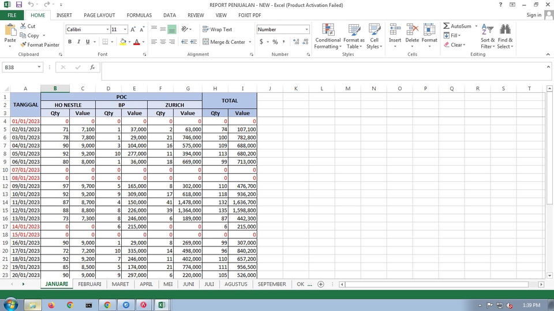The image size is (554, 311).
Task: Apply percent style format
Action: point(275,42)
